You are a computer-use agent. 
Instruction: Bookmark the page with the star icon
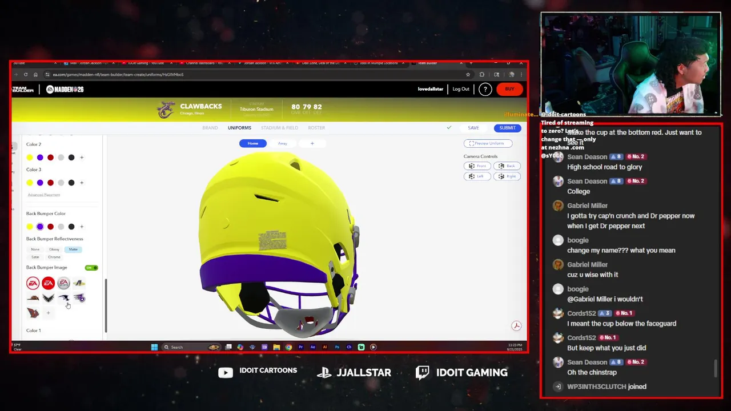[468, 74]
